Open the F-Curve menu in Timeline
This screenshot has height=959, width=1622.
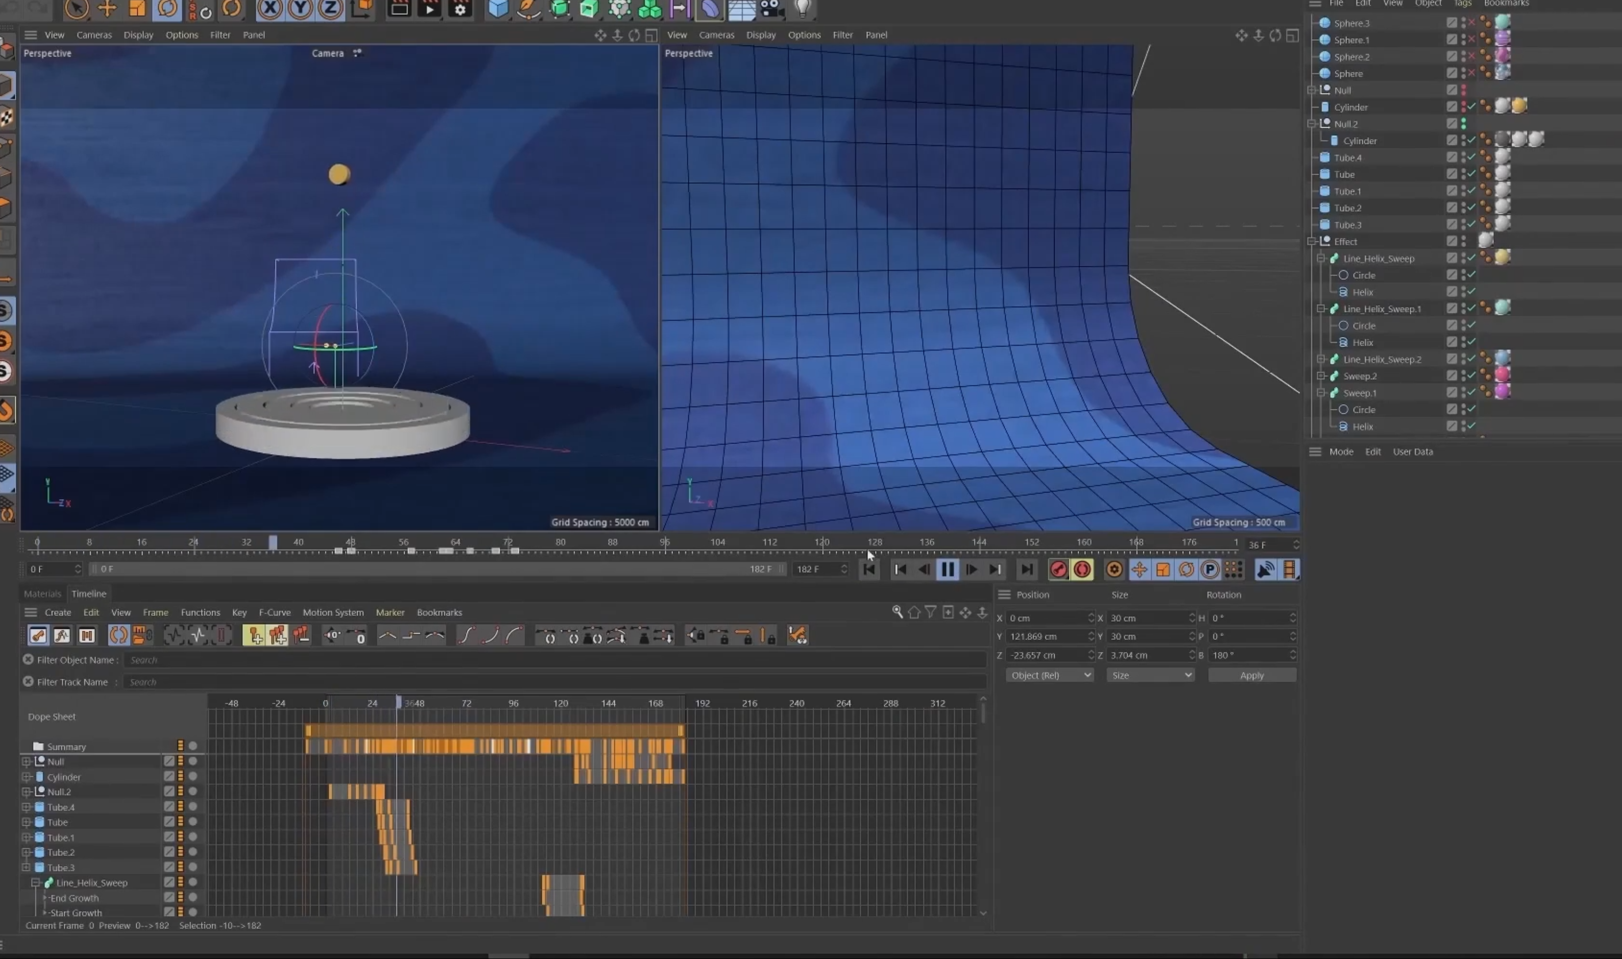click(275, 612)
